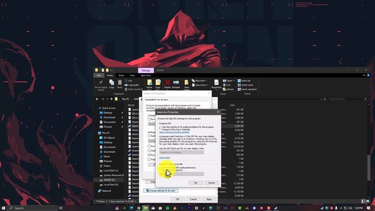375x211 pixels.
Task: Open Explorer help question mark icon
Action: click(369, 76)
